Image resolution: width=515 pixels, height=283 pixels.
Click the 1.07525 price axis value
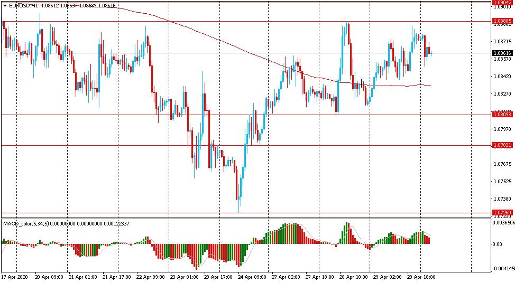[x=502, y=181]
